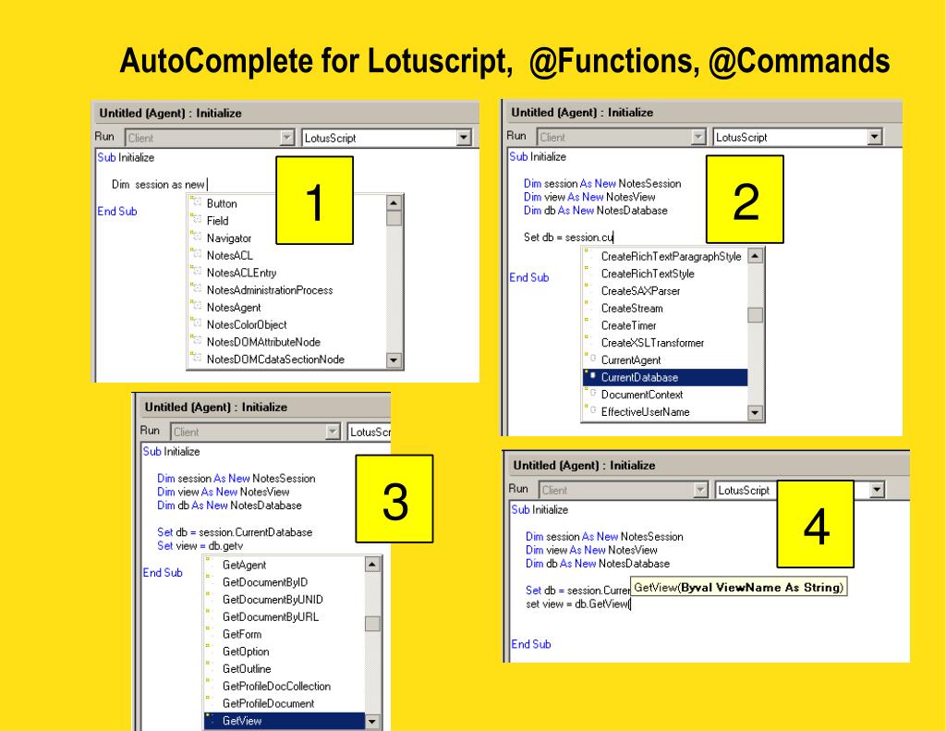
Task: Click scrollbar thumb of Button/Field class list
Action: (394, 218)
